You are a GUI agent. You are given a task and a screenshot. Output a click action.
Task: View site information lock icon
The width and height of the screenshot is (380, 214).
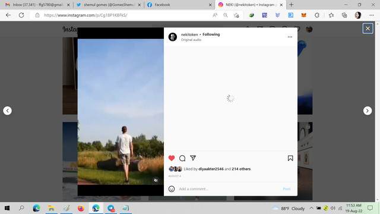tap(37, 15)
